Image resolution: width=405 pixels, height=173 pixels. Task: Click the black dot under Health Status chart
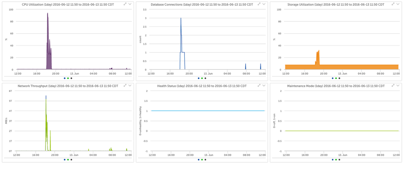coord(205,160)
